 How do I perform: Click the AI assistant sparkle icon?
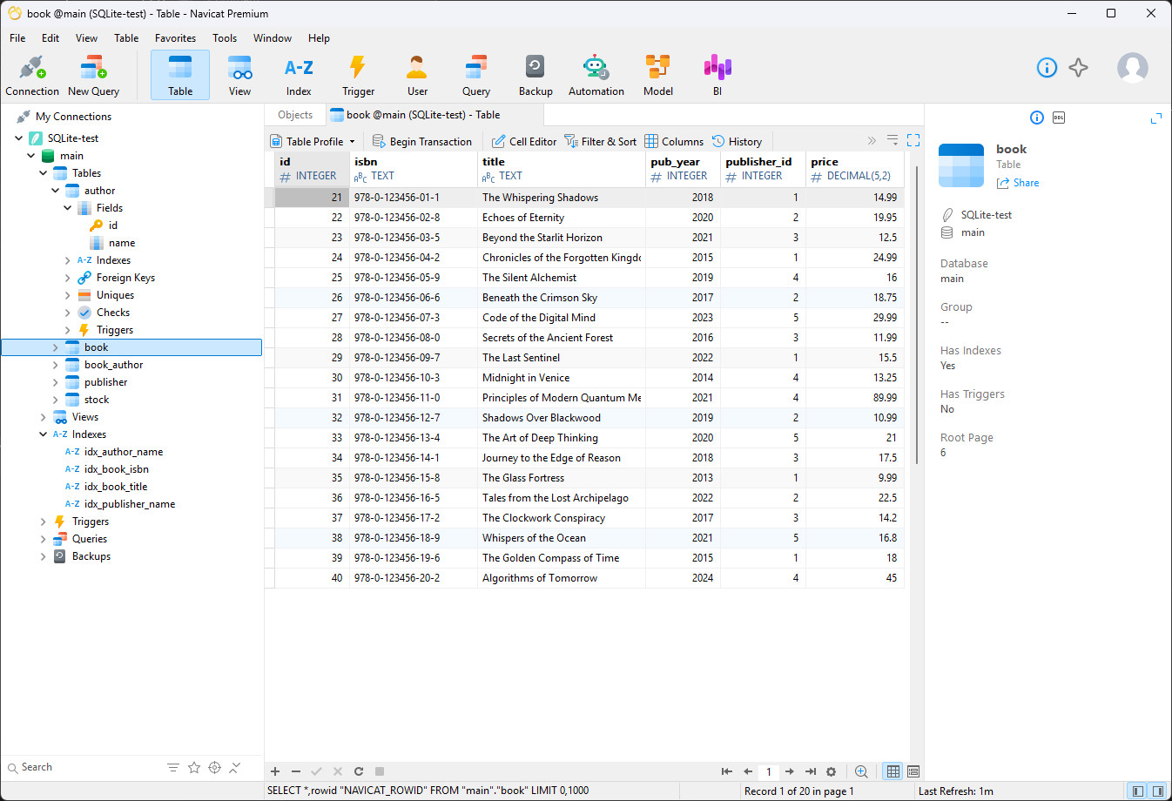tap(1078, 67)
